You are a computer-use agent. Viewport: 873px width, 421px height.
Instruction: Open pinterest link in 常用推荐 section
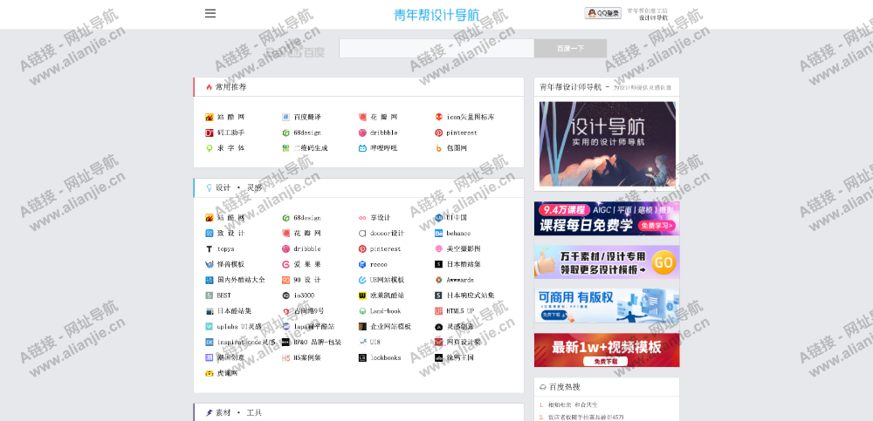pyautogui.click(x=462, y=132)
